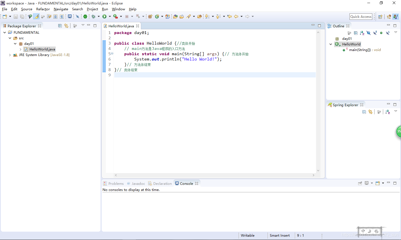Viewport: 401px width, 240px height.
Task: Open the Run button dropdown arrow
Action: (x=110, y=16)
